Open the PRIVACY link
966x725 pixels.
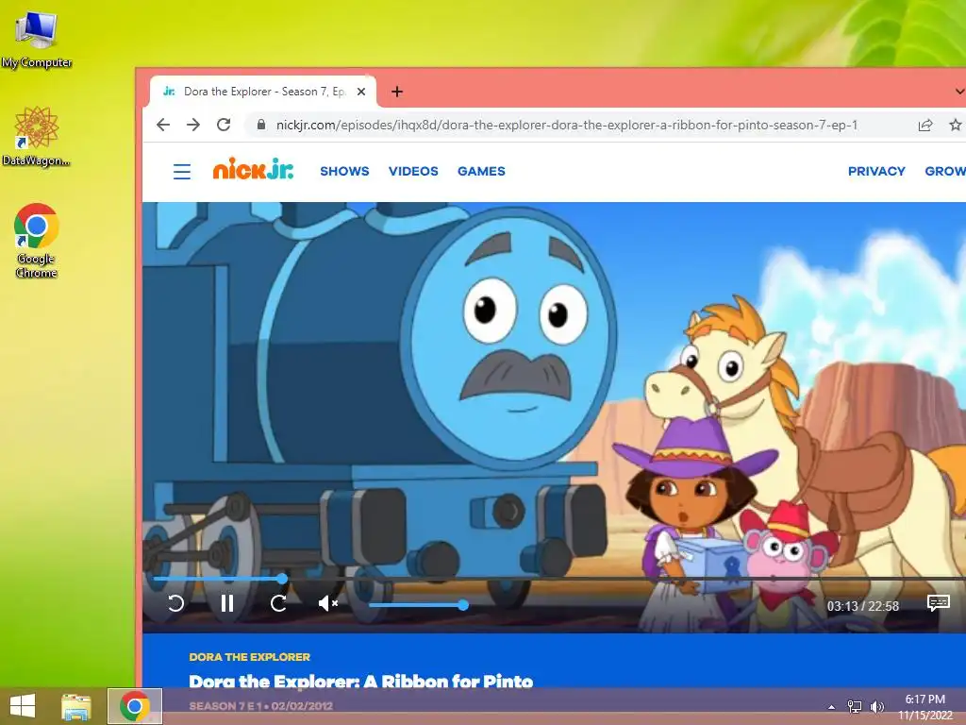click(876, 172)
